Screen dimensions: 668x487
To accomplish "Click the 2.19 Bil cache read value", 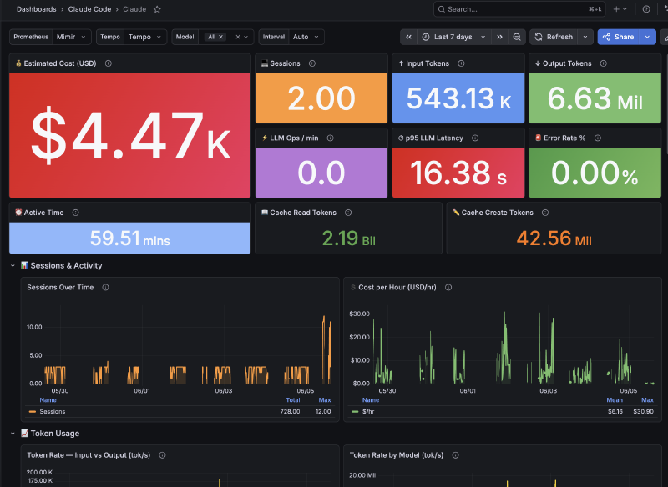I will (348, 238).
